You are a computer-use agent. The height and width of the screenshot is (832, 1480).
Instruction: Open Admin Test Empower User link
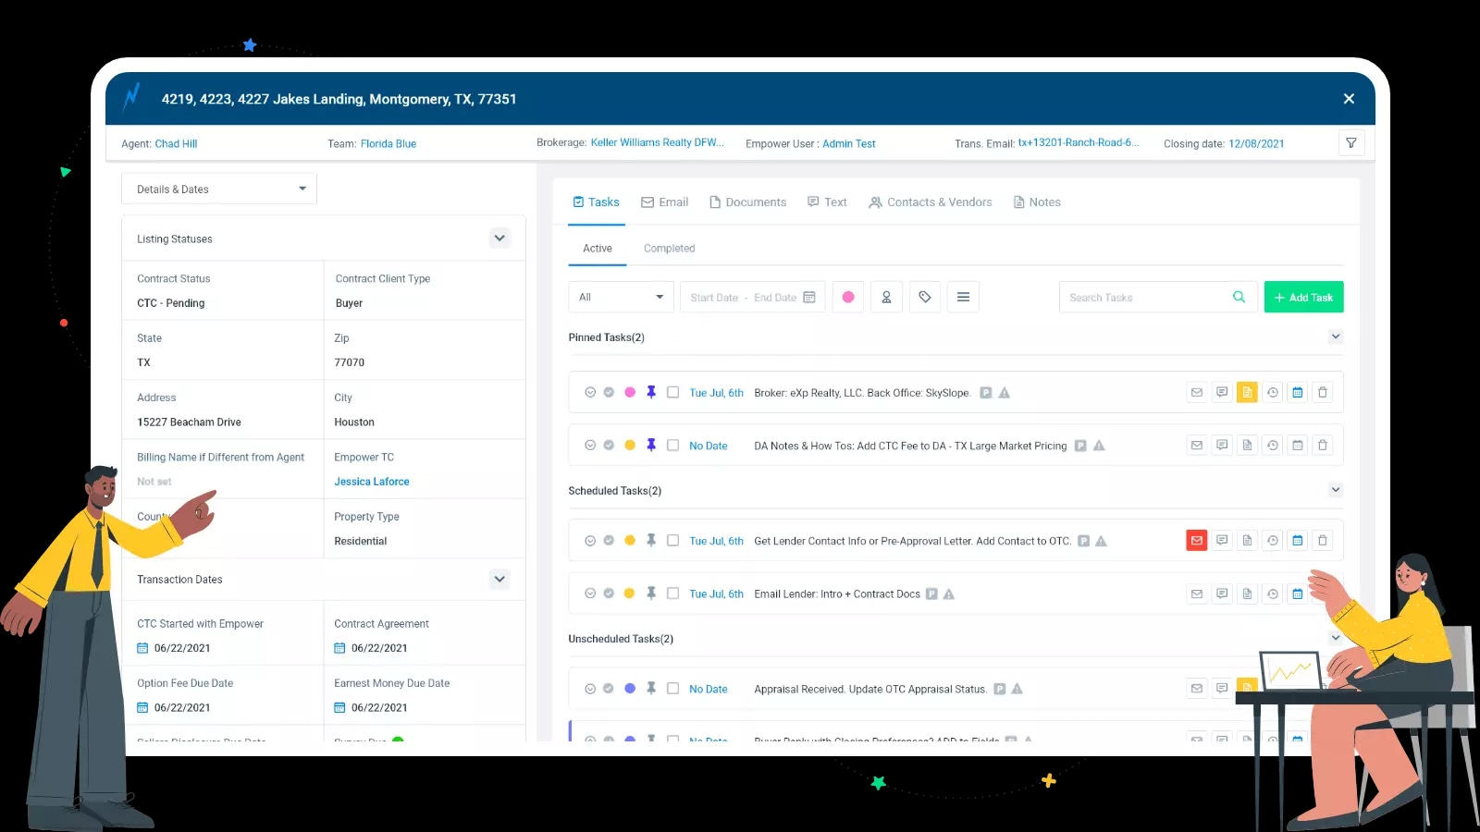pyautogui.click(x=849, y=143)
